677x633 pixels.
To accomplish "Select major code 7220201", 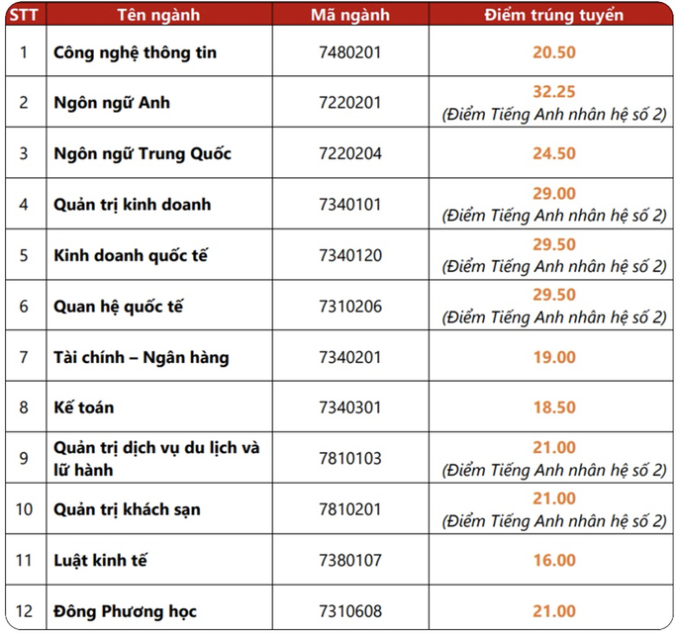I will tap(350, 103).
